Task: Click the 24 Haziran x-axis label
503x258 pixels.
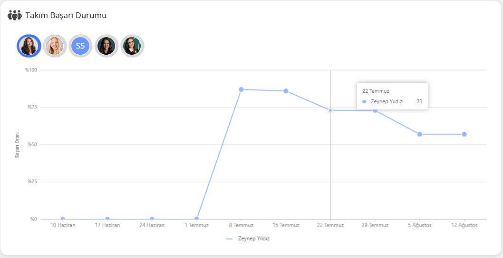Action: click(152, 225)
